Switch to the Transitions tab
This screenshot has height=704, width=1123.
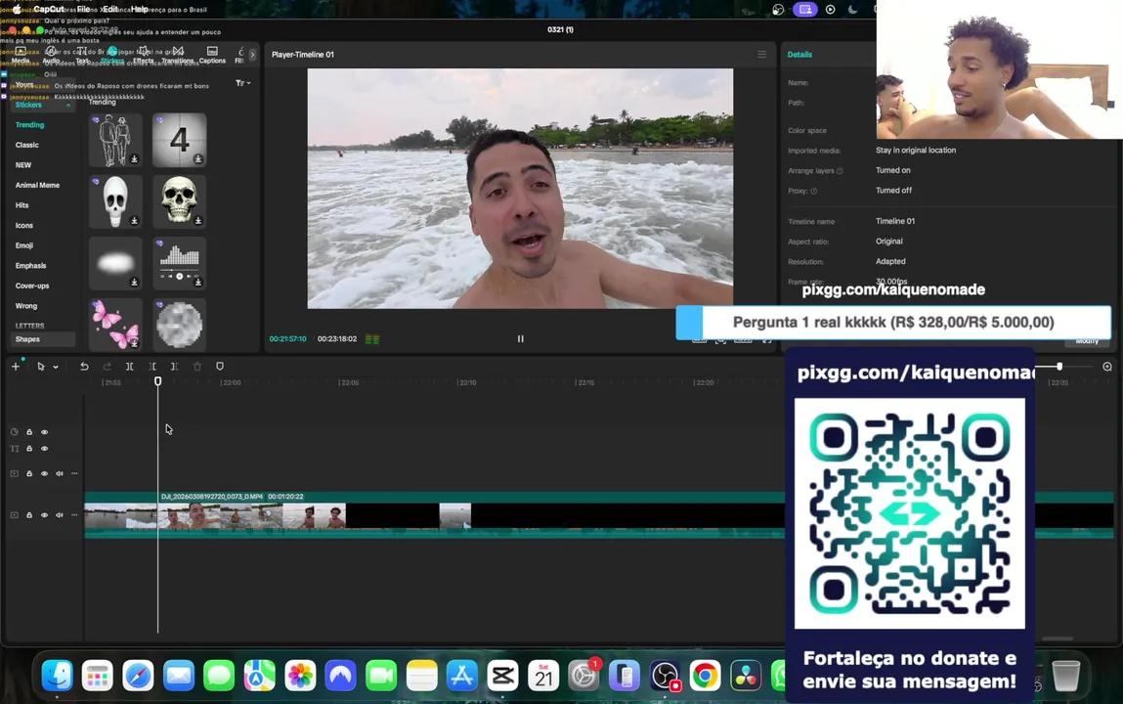[x=178, y=55]
